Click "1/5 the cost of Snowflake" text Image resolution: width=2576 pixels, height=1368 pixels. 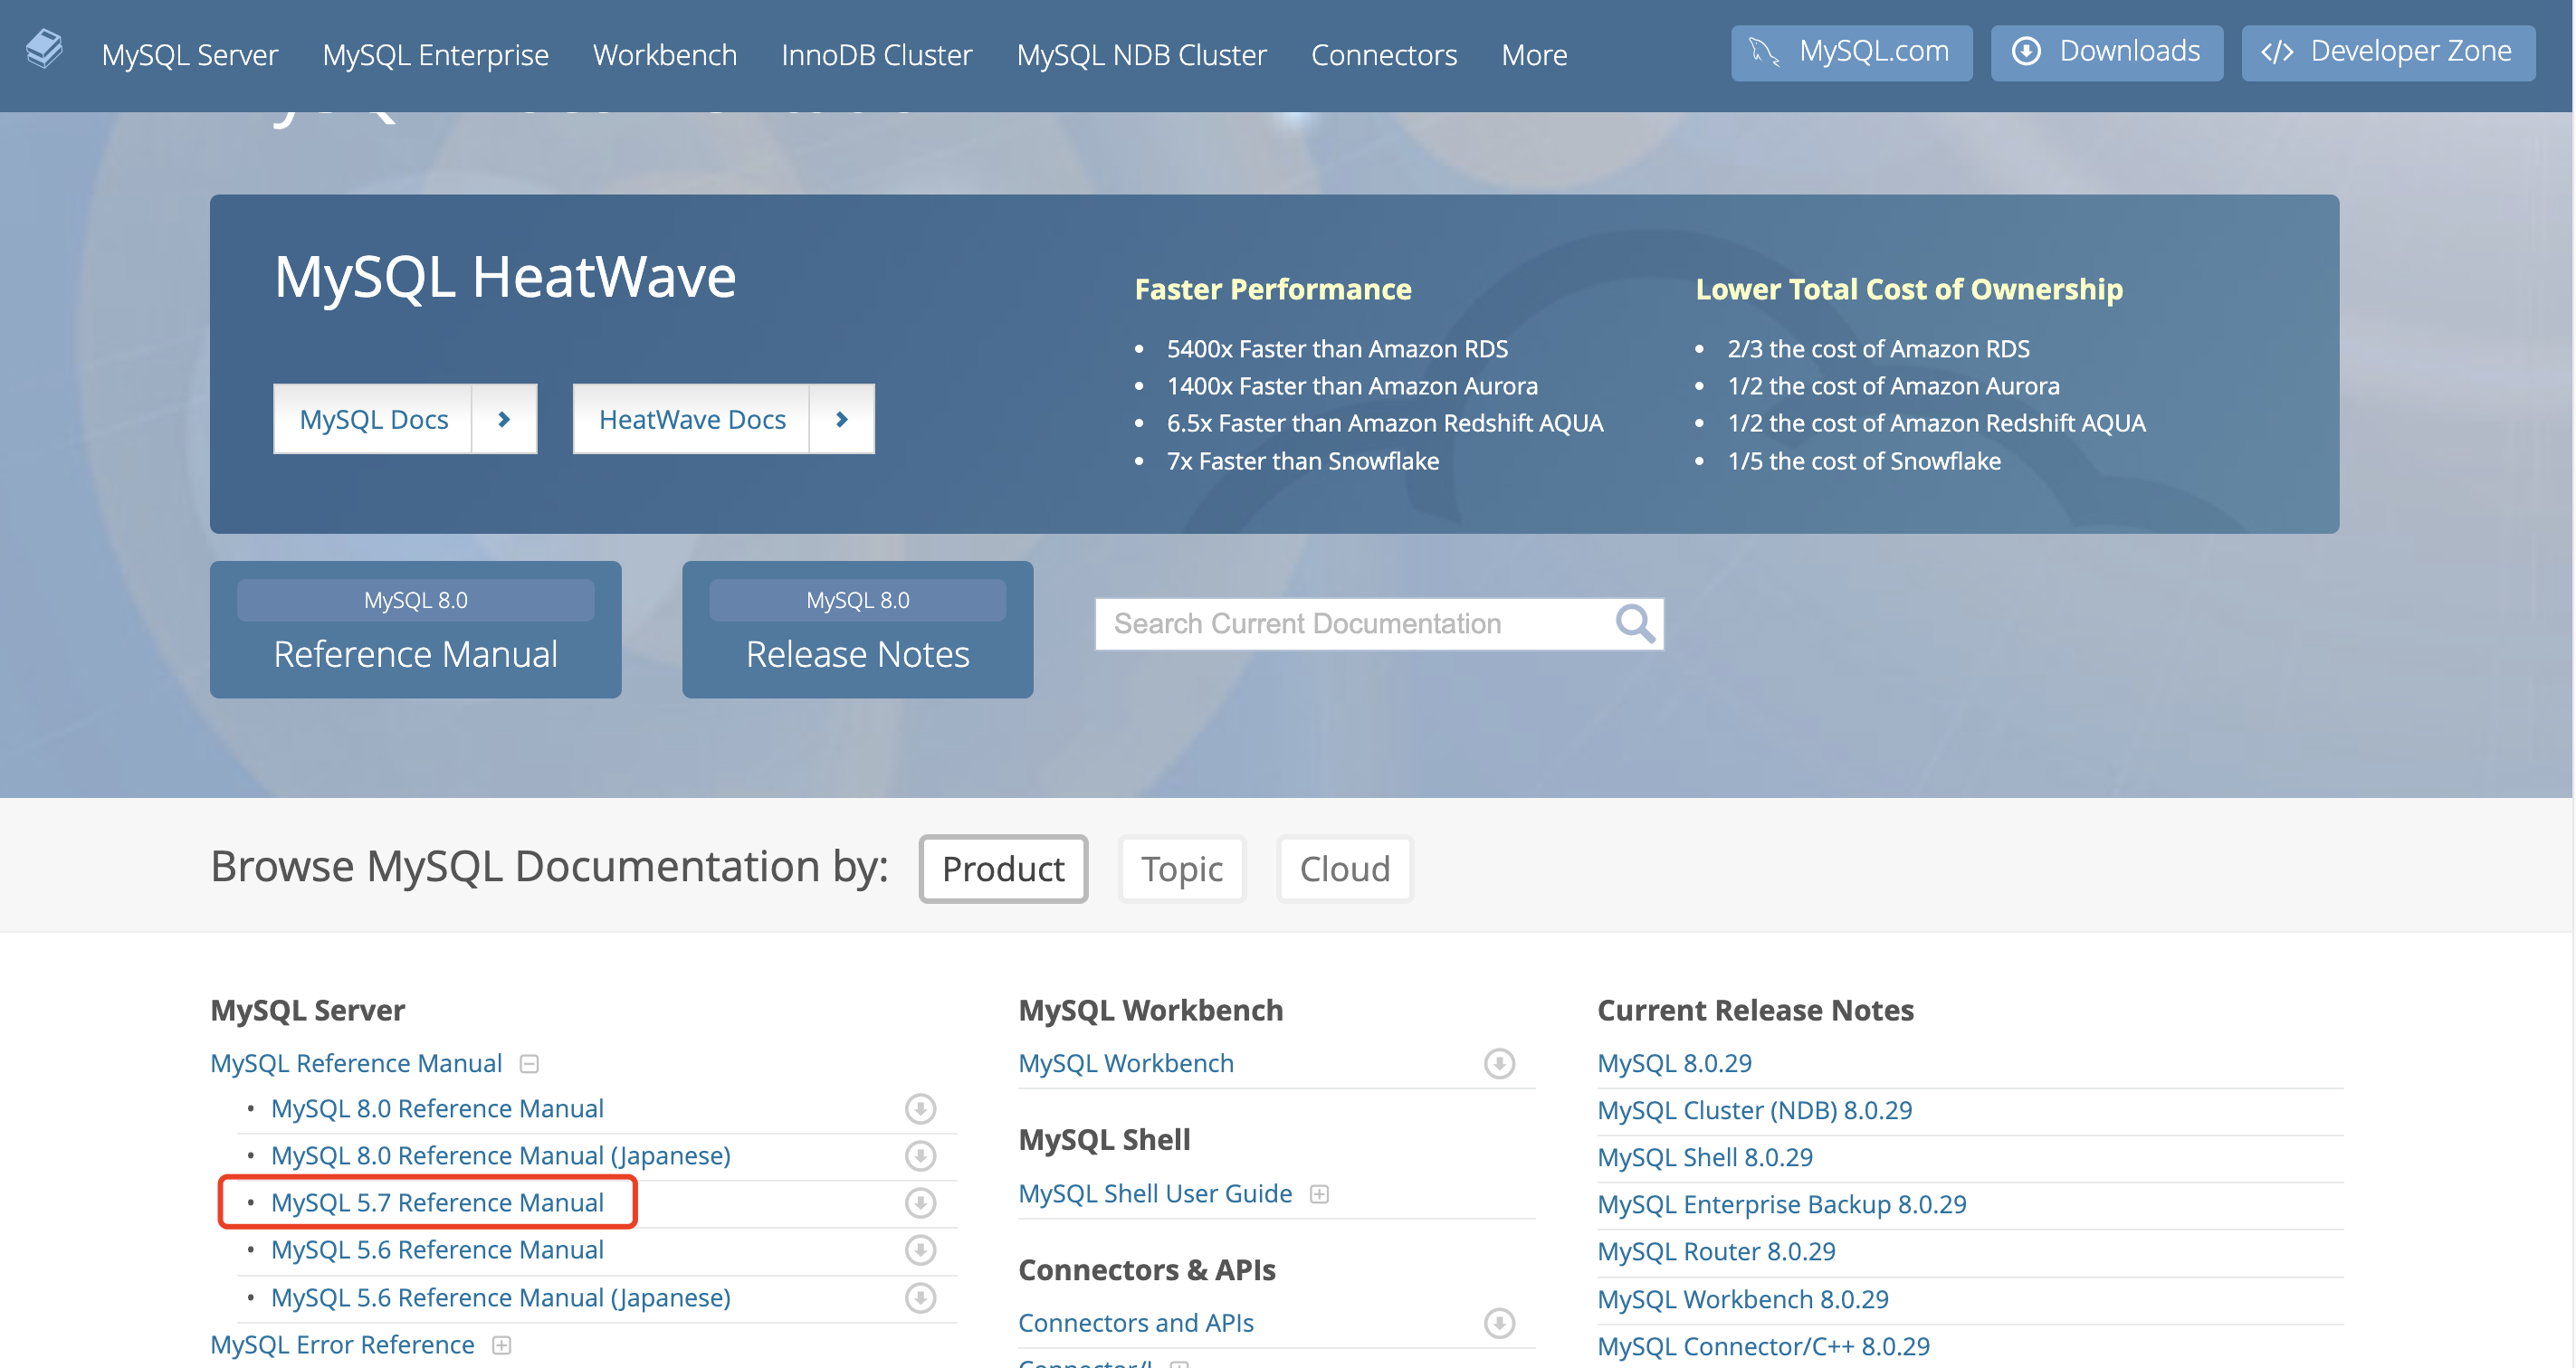[1864, 461]
